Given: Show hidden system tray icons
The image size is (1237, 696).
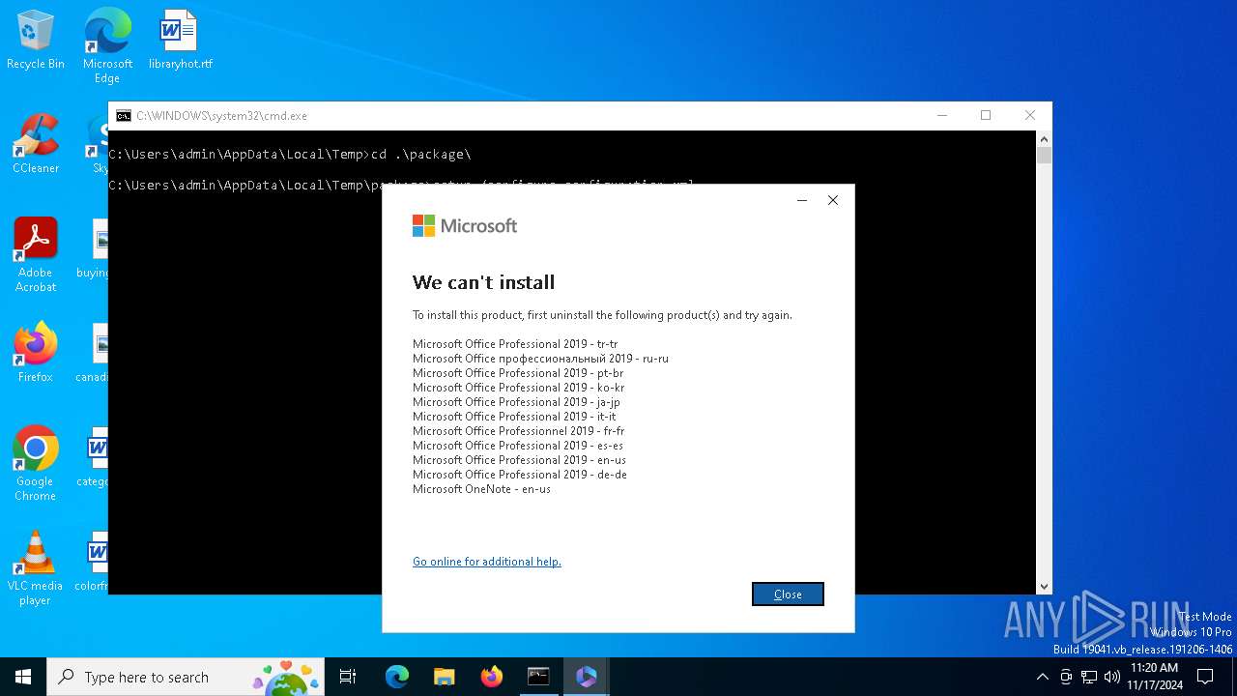Looking at the screenshot, I should 1042,677.
